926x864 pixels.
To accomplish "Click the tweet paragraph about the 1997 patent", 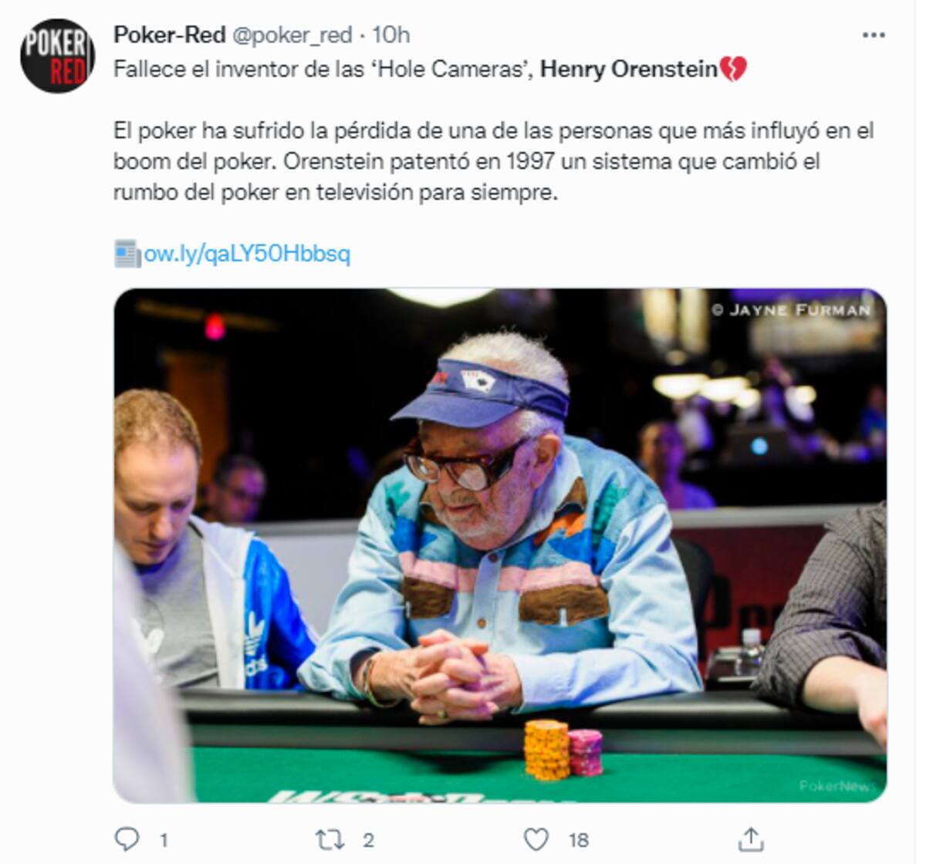I will (x=494, y=161).
